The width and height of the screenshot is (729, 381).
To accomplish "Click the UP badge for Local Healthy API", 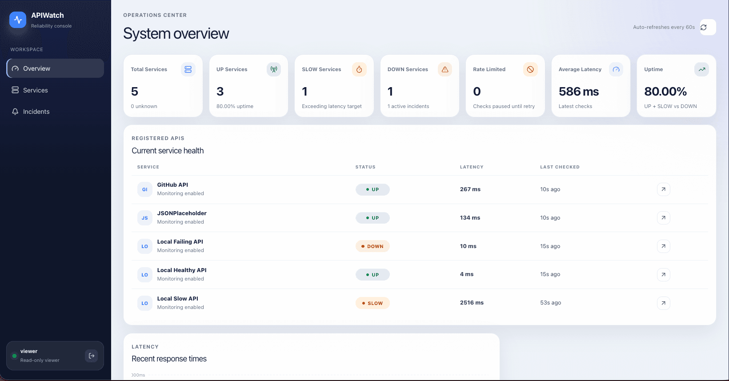I will pyautogui.click(x=373, y=275).
